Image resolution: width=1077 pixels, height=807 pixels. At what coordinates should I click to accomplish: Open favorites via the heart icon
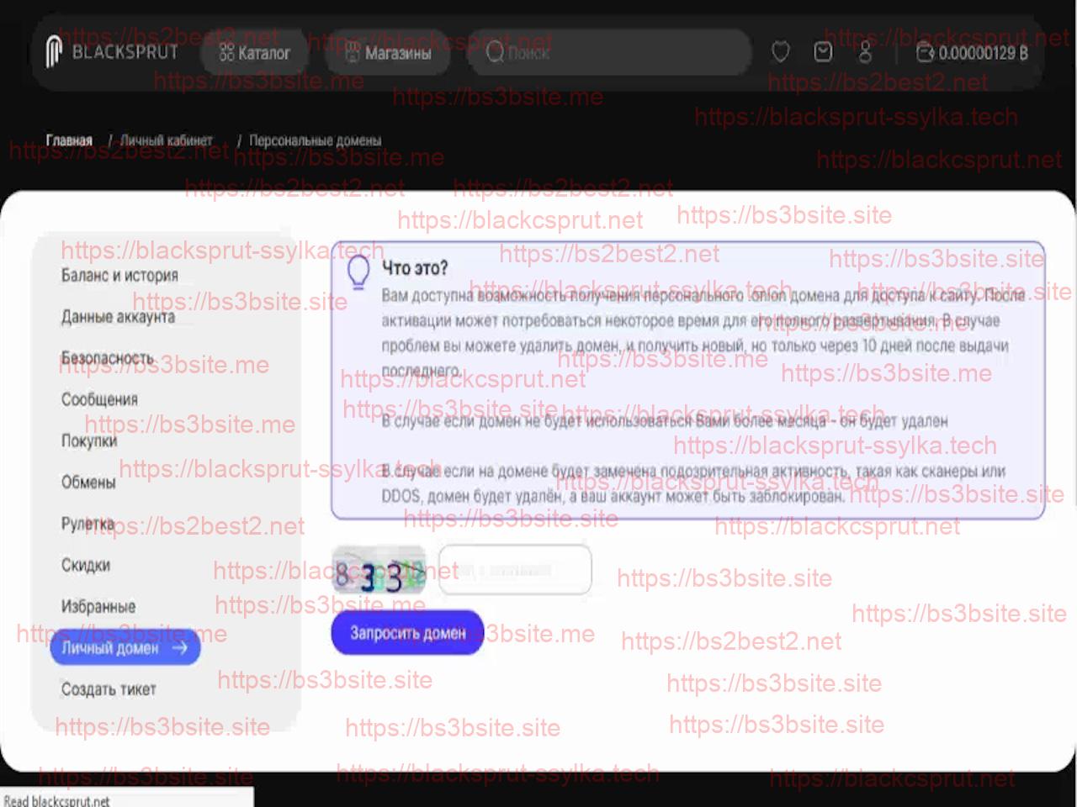(781, 52)
